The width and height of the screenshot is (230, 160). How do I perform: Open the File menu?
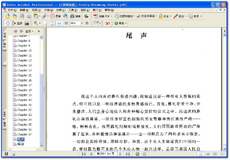(12, 10)
